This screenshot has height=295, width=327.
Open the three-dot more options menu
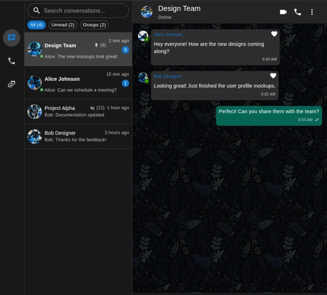click(x=312, y=12)
